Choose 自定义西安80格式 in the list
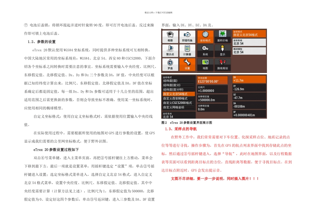Screen dimensions: 317x224 coord(179,99)
